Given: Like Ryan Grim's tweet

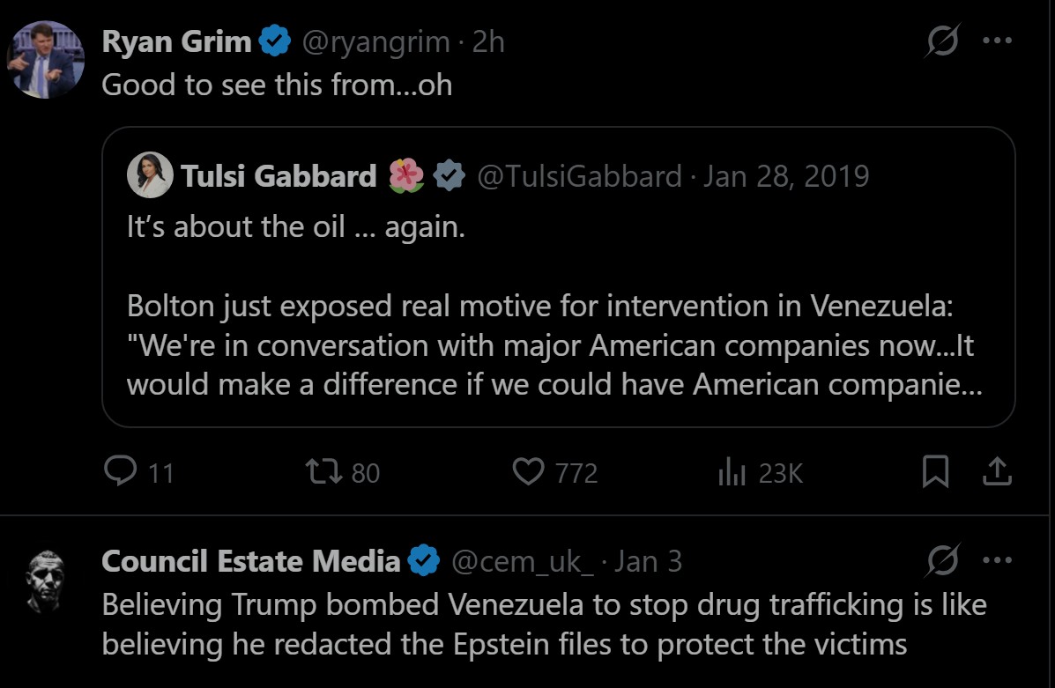Looking at the screenshot, I should (528, 472).
